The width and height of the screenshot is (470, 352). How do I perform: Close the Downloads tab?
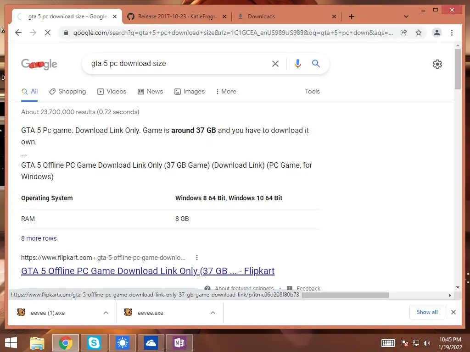click(x=334, y=16)
